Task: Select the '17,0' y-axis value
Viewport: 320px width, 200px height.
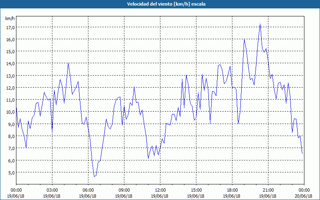Action: (10, 27)
